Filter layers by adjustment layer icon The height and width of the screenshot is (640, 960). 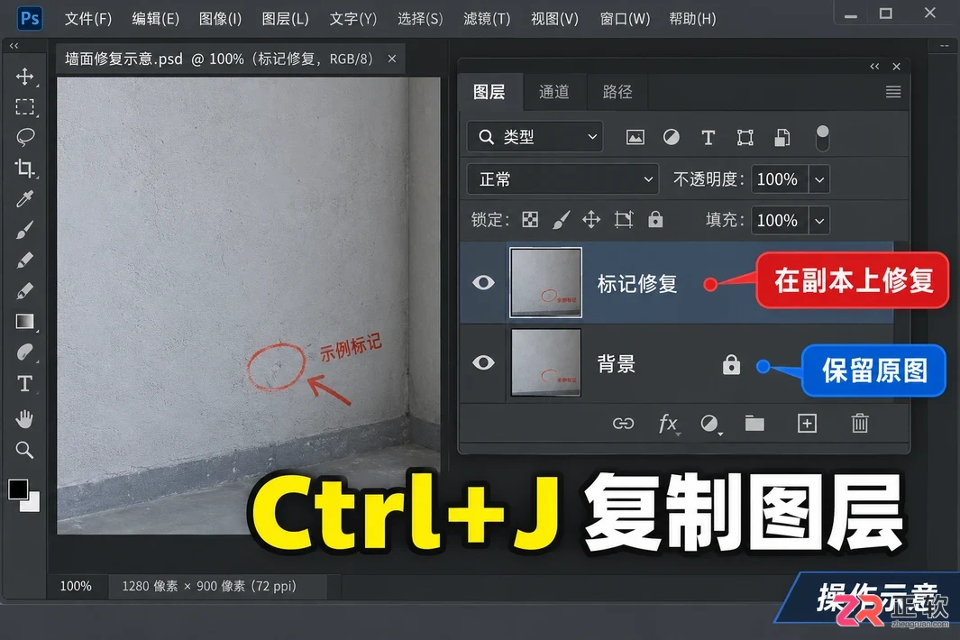click(671, 137)
